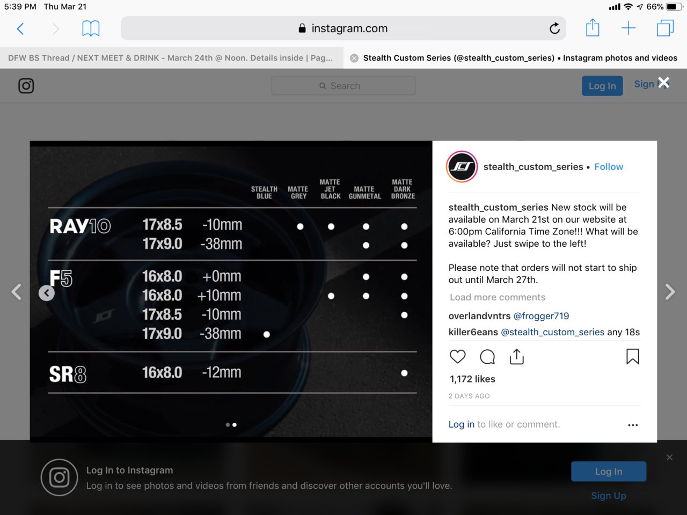Image resolution: width=687 pixels, height=515 pixels.
Task: Save the post with bookmark icon
Action: pos(633,357)
